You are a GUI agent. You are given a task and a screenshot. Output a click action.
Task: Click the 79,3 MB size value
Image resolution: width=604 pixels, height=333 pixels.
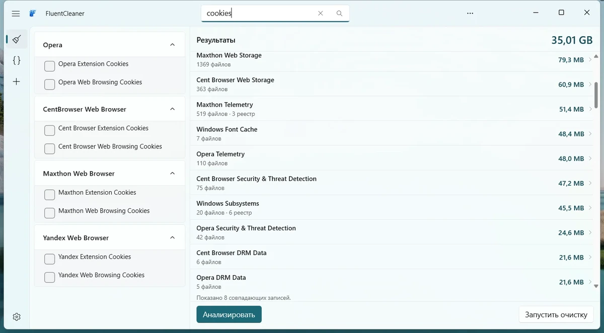pyautogui.click(x=571, y=60)
